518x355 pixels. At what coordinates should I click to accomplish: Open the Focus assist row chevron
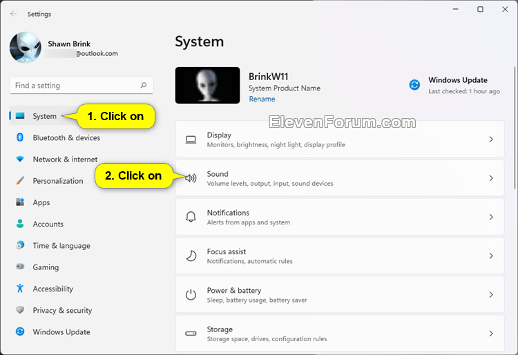pos(491,256)
